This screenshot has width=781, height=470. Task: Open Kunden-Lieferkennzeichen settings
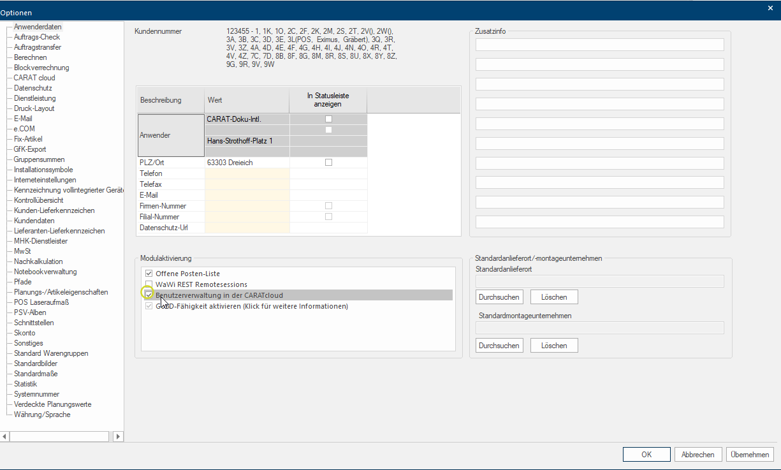[54, 210]
